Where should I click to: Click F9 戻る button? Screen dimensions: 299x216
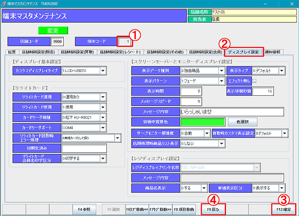coord(213,209)
